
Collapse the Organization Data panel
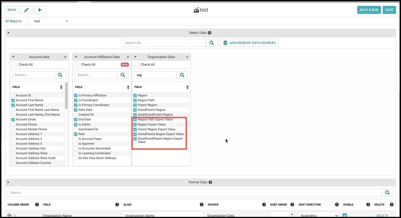(135, 57)
